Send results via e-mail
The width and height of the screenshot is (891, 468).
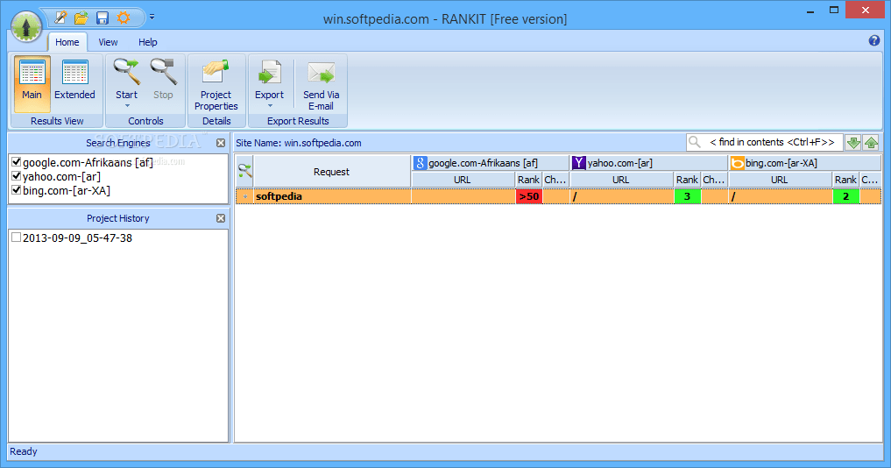click(x=321, y=83)
